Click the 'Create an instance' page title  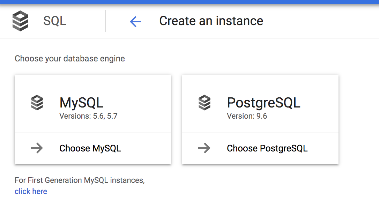(x=211, y=21)
